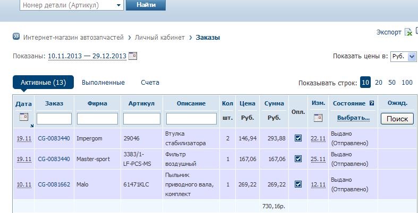Sort by Ожид. column header
Image resolution: width=418 pixels, height=213 pixels.
(397, 103)
